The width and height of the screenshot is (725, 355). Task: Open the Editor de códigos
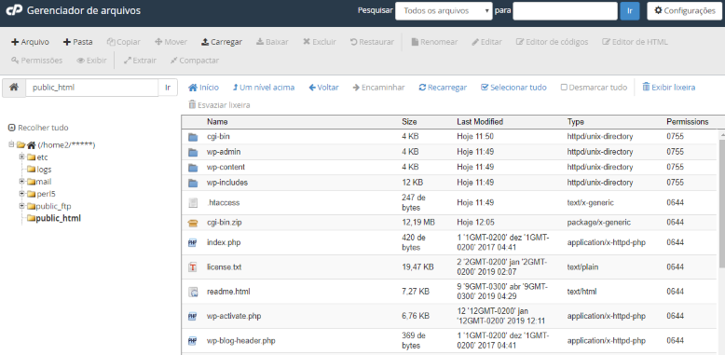pyautogui.click(x=552, y=42)
